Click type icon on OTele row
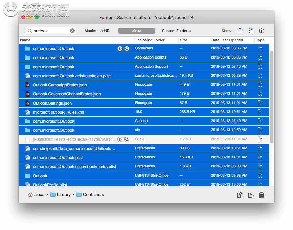This screenshot has width=293, height=230. (260, 139)
